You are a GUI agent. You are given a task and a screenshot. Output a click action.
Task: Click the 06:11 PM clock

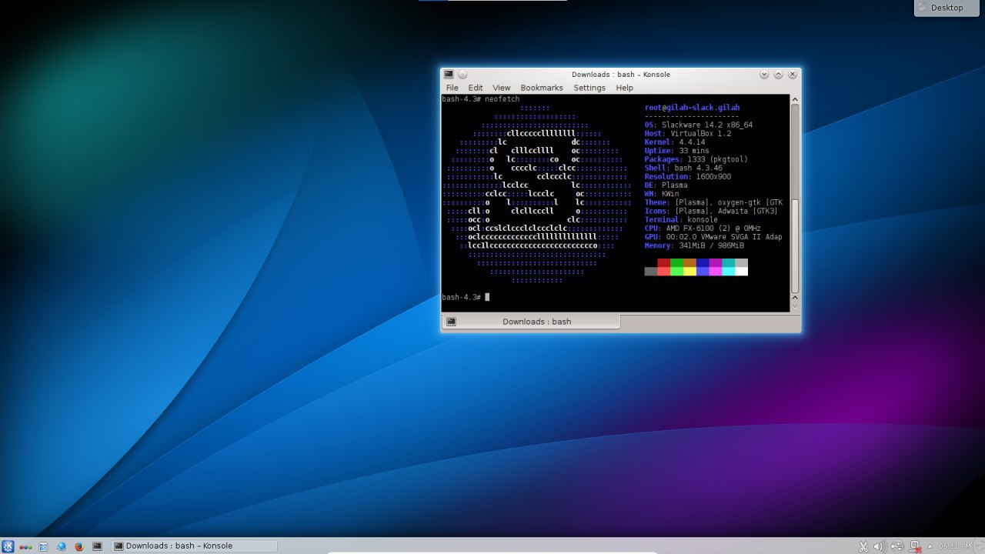pyautogui.click(x=954, y=546)
